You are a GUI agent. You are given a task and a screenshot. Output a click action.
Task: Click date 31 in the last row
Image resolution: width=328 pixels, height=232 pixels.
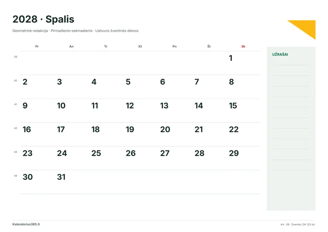(x=61, y=177)
